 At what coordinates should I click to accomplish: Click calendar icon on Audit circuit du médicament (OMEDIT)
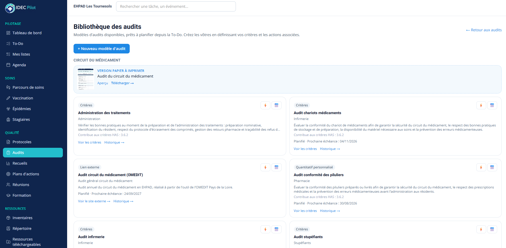point(277,167)
